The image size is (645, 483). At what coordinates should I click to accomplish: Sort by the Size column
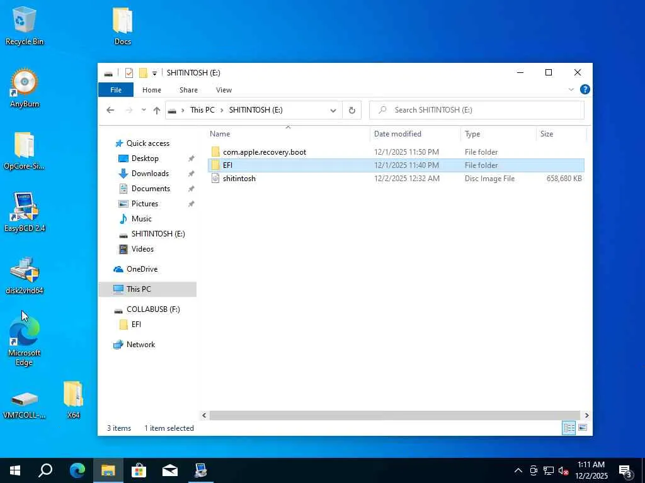pos(561,134)
